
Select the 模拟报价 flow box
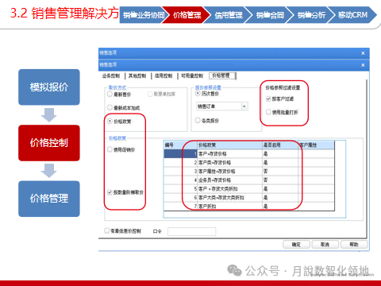pyautogui.click(x=49, y=87)
